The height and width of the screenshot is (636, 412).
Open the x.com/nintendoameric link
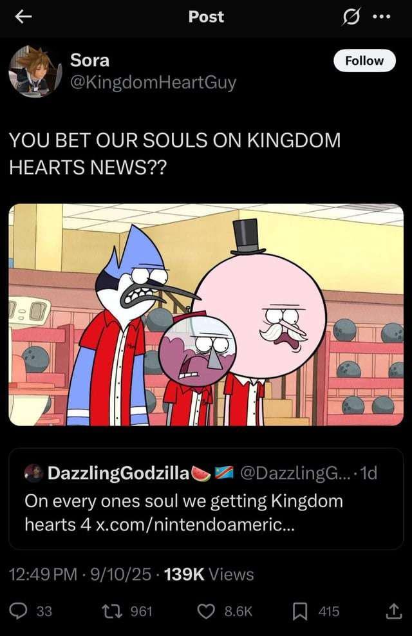pos(194,525)
